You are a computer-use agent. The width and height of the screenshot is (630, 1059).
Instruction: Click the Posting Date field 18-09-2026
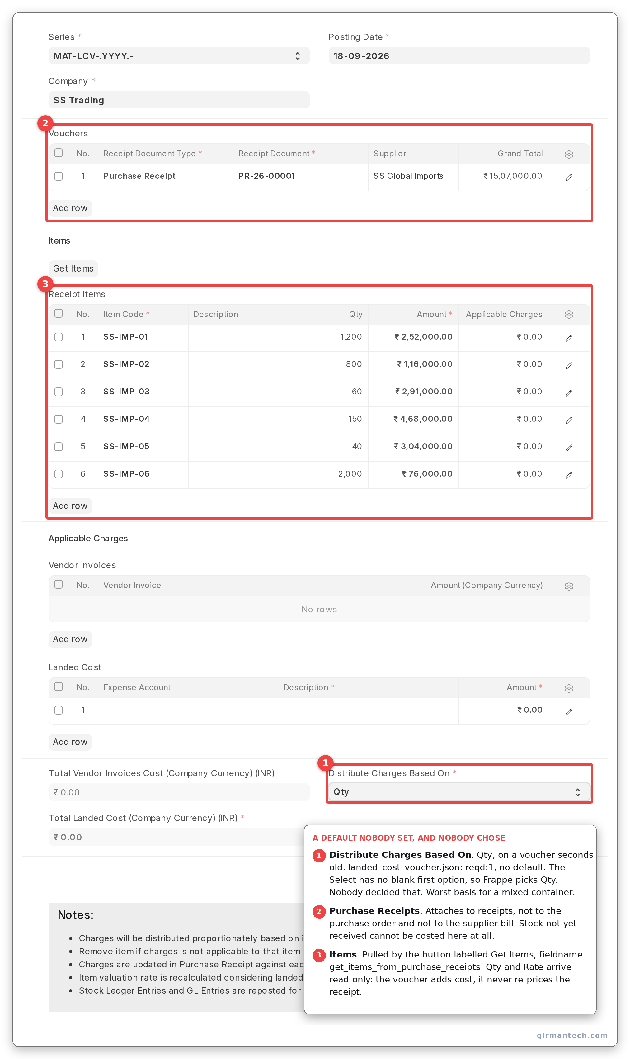click(x=459, y=56)
